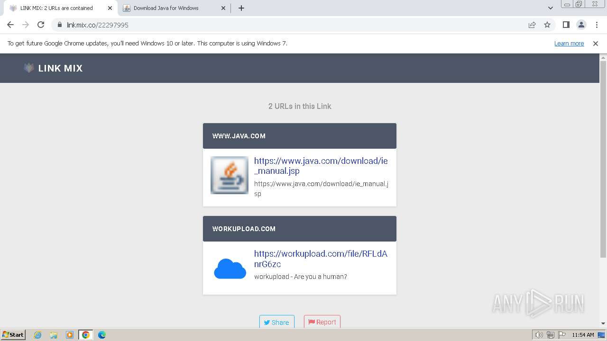
Task: Bookmark this tab with the star icon
Action: [547, 25]
